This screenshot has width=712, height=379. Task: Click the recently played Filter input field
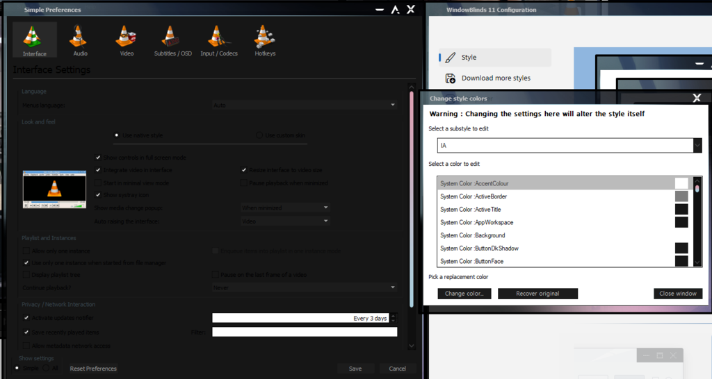[x=305, y=332]
